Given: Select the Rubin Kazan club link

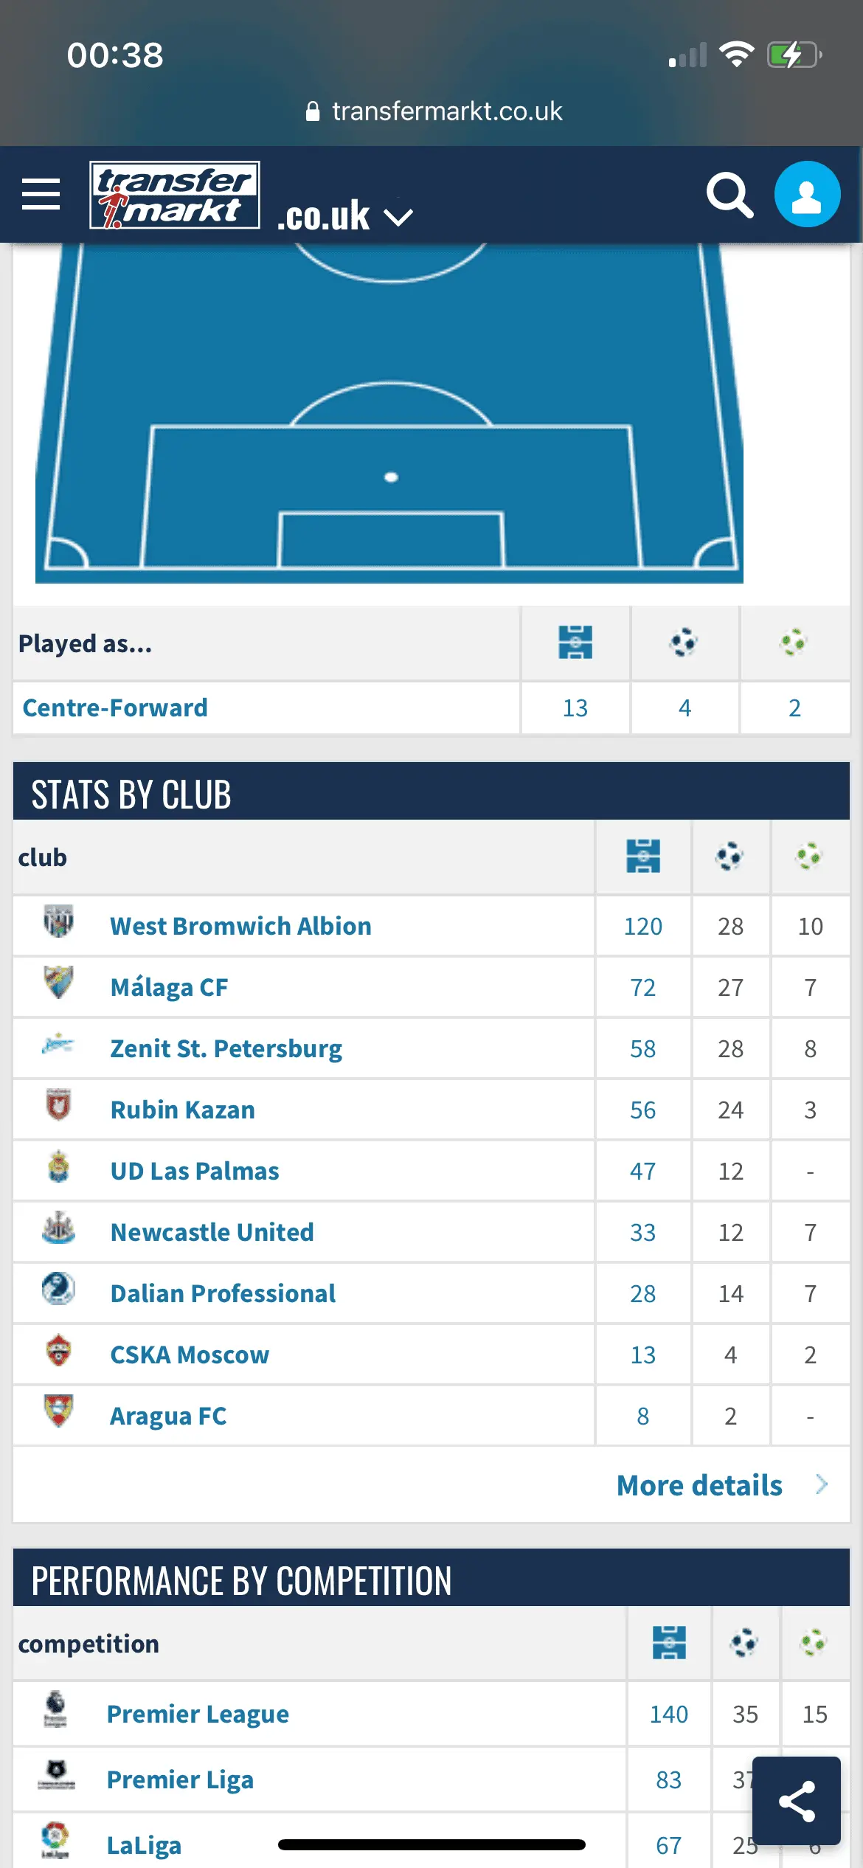Looking at the screenshot, I should tap(182, 1110).
